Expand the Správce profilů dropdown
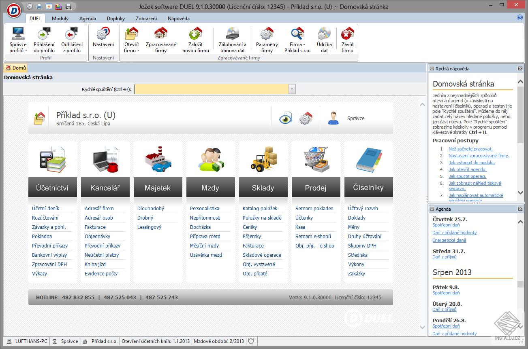Screen dimensions: 528x349 [26, 51]
